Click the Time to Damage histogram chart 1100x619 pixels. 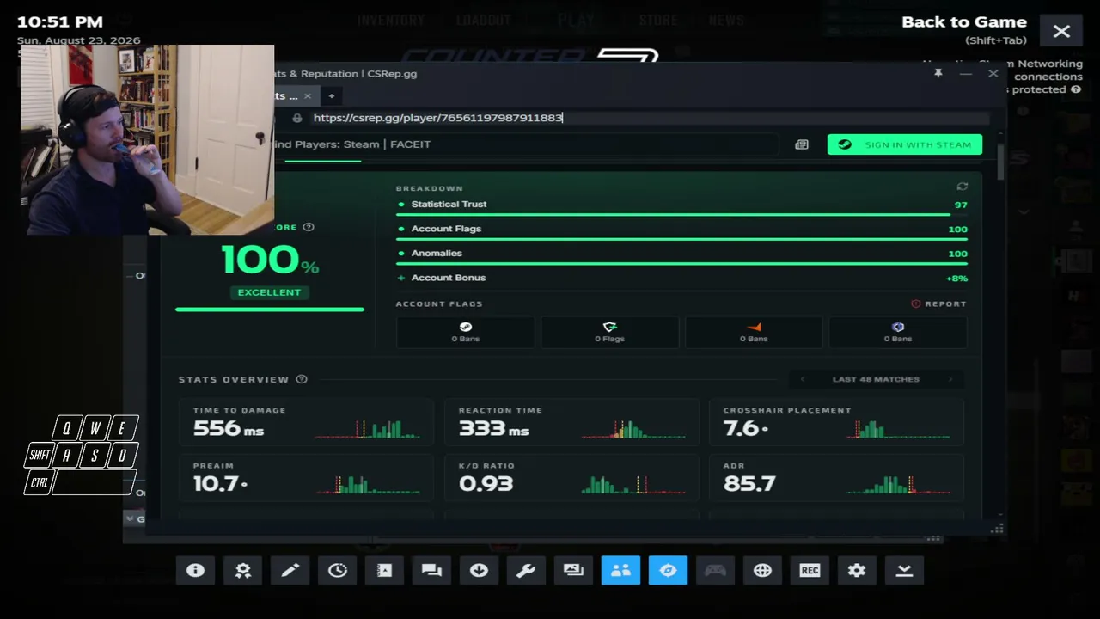[x=368, y=428]
